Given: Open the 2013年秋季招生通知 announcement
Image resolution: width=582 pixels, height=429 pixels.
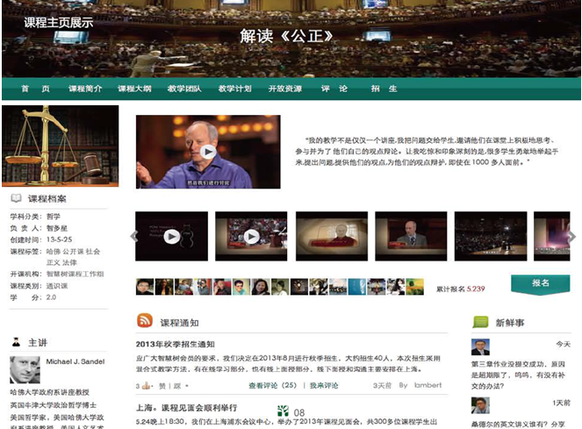Looking at the screenshot, I should 176,344.
